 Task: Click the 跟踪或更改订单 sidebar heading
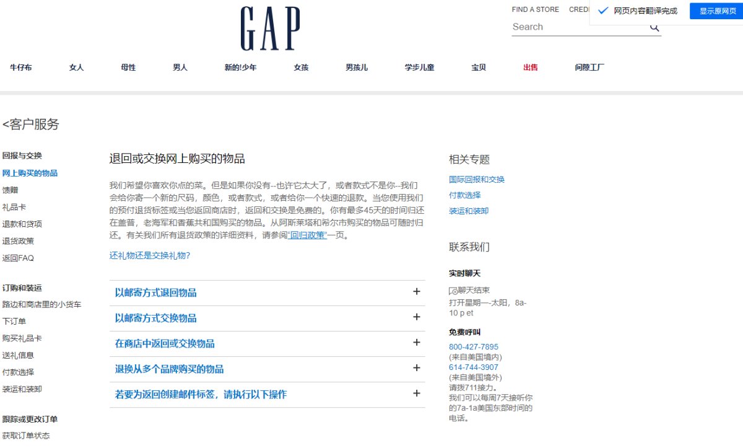pyautogui.click(x=30, y=419)
